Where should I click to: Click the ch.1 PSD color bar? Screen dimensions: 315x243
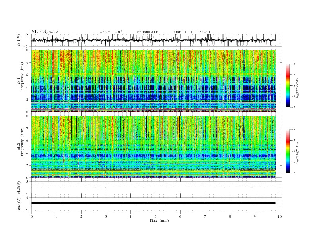click(x=288, y=85)
